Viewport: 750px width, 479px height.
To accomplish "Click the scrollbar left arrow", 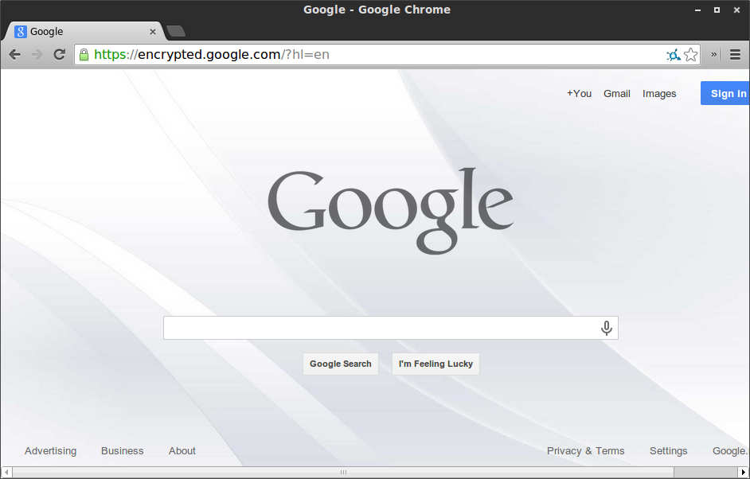I will [x=6, y=473].
